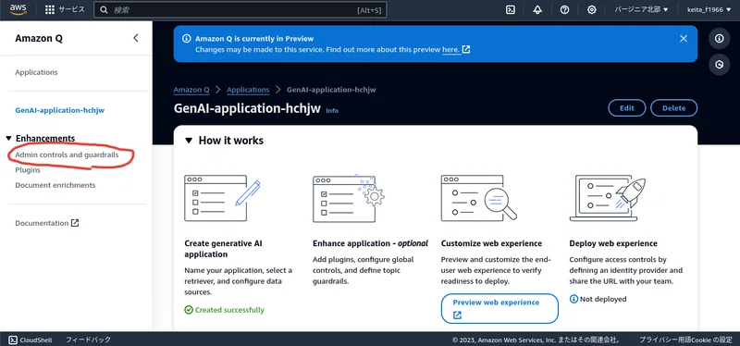Open Plugins in the sidebar

tap(28, 170)
